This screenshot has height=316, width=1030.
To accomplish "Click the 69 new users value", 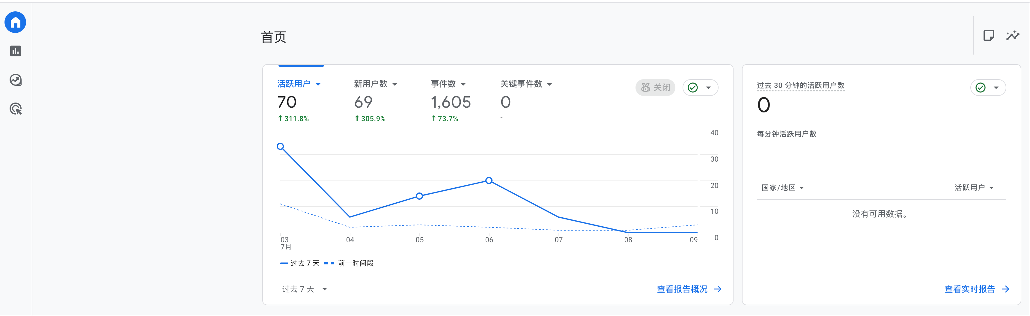I will 363,102.
